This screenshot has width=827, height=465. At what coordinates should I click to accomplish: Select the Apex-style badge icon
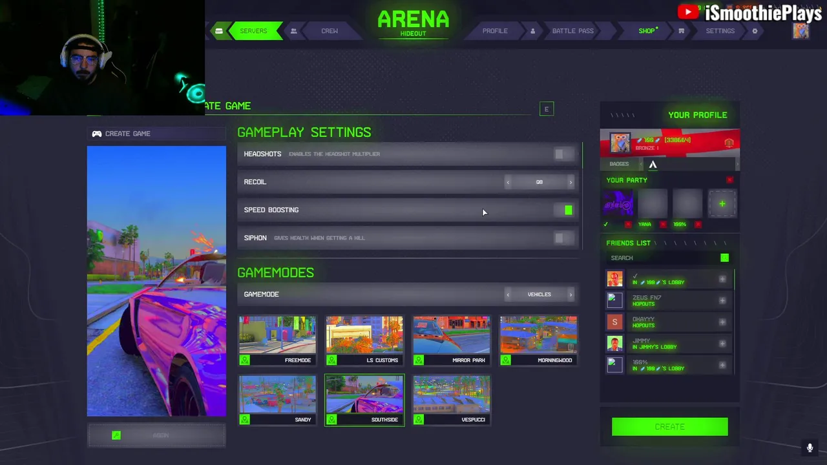[x=653, y=165]
